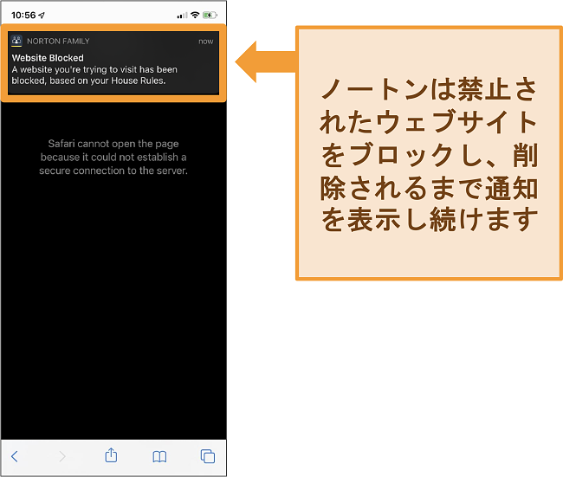Tap the notification 'now' timestamp
563x477 pixels.
(x=206, y=42)
